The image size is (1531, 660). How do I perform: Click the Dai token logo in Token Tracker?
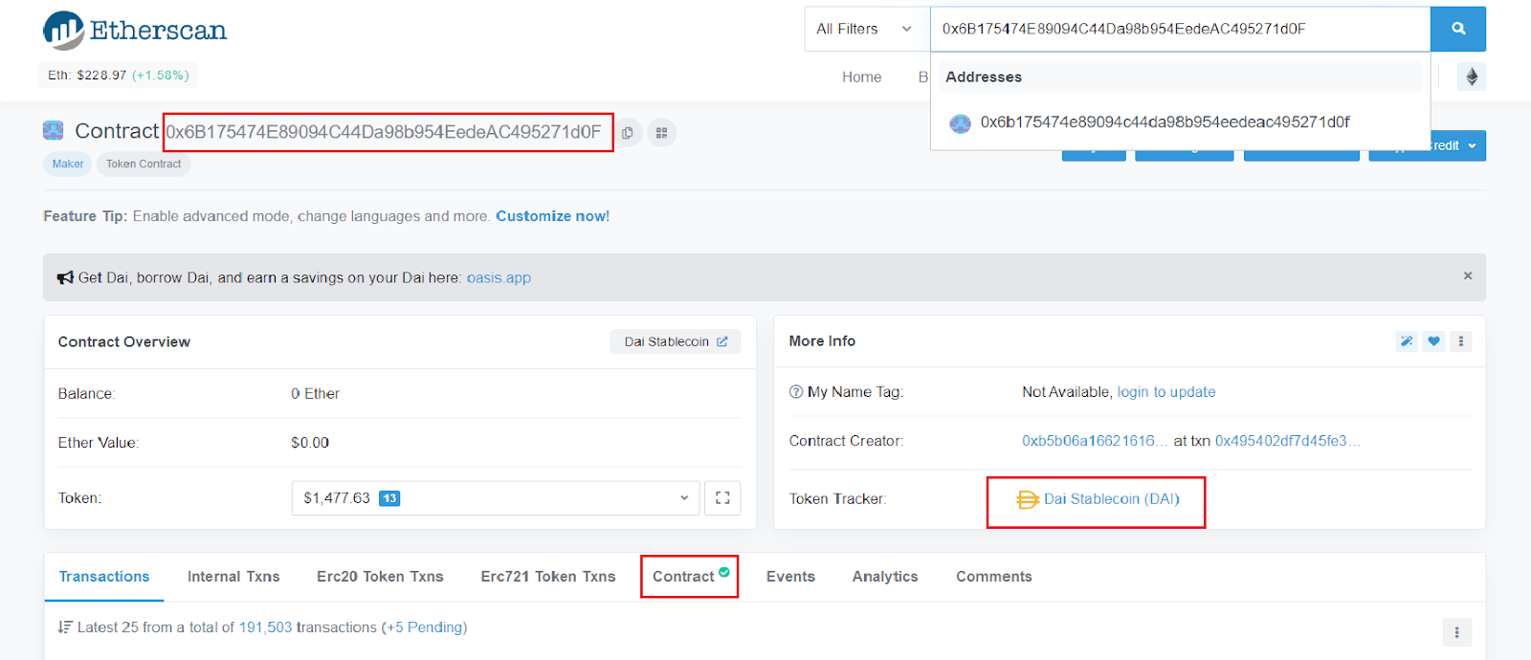click(x=1028, y=499)
